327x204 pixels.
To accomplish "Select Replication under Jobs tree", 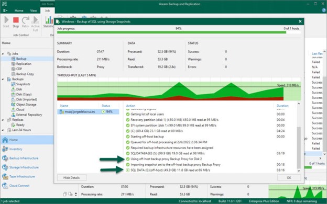I will coord(24,64).
